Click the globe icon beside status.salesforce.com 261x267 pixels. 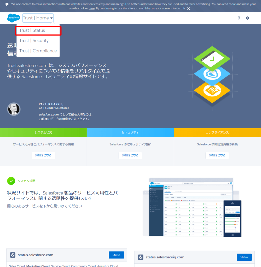pos(13,255)
